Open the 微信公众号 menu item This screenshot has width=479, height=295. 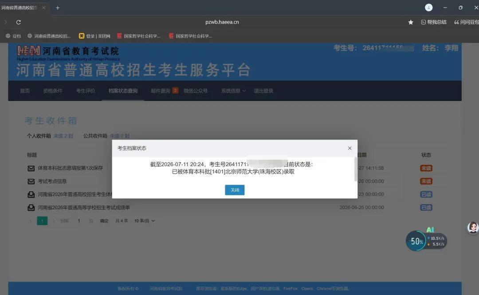pos(196,91)
